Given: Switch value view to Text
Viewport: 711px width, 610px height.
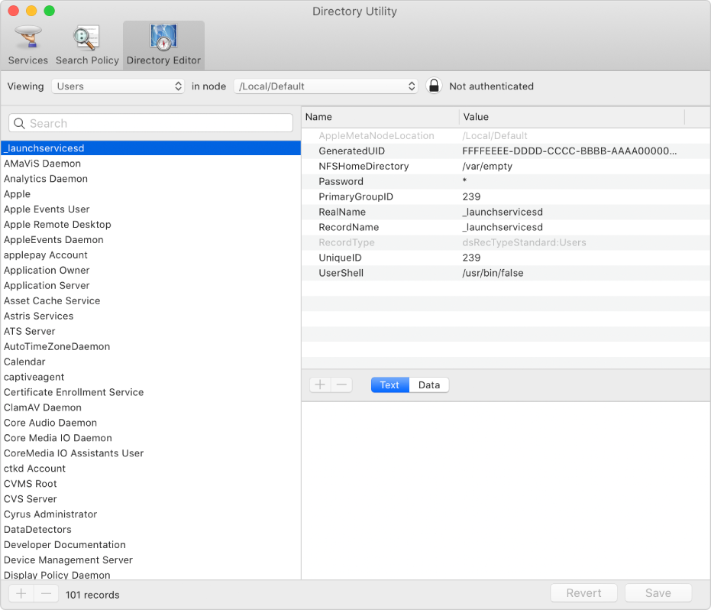Looking at the screenshot, I should [x=389, y=385].
